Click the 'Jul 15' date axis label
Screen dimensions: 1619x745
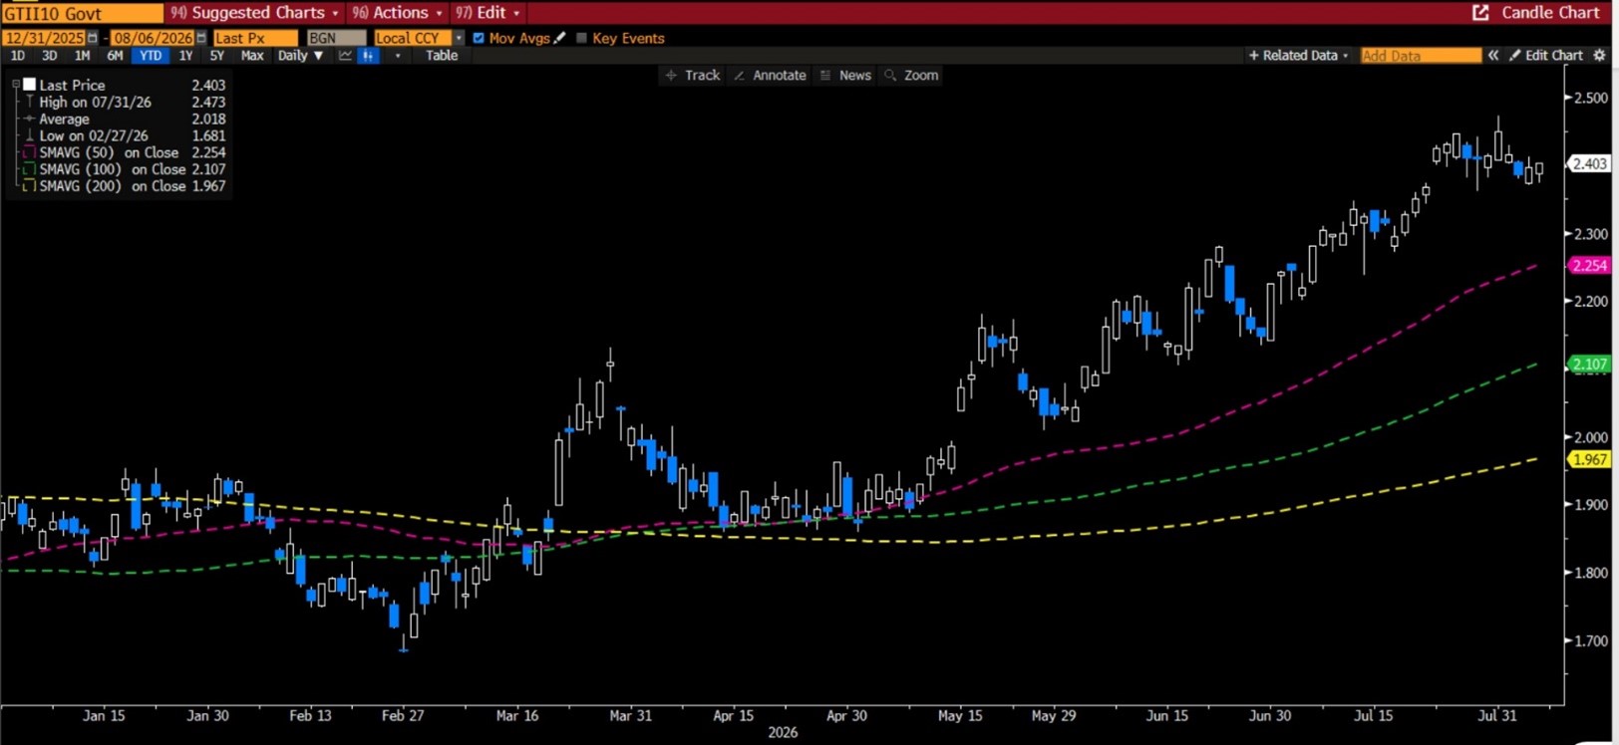pos(1373,715)
